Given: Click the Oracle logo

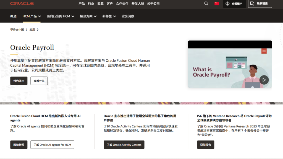Looking at the screenshot, I should point(22,4).
